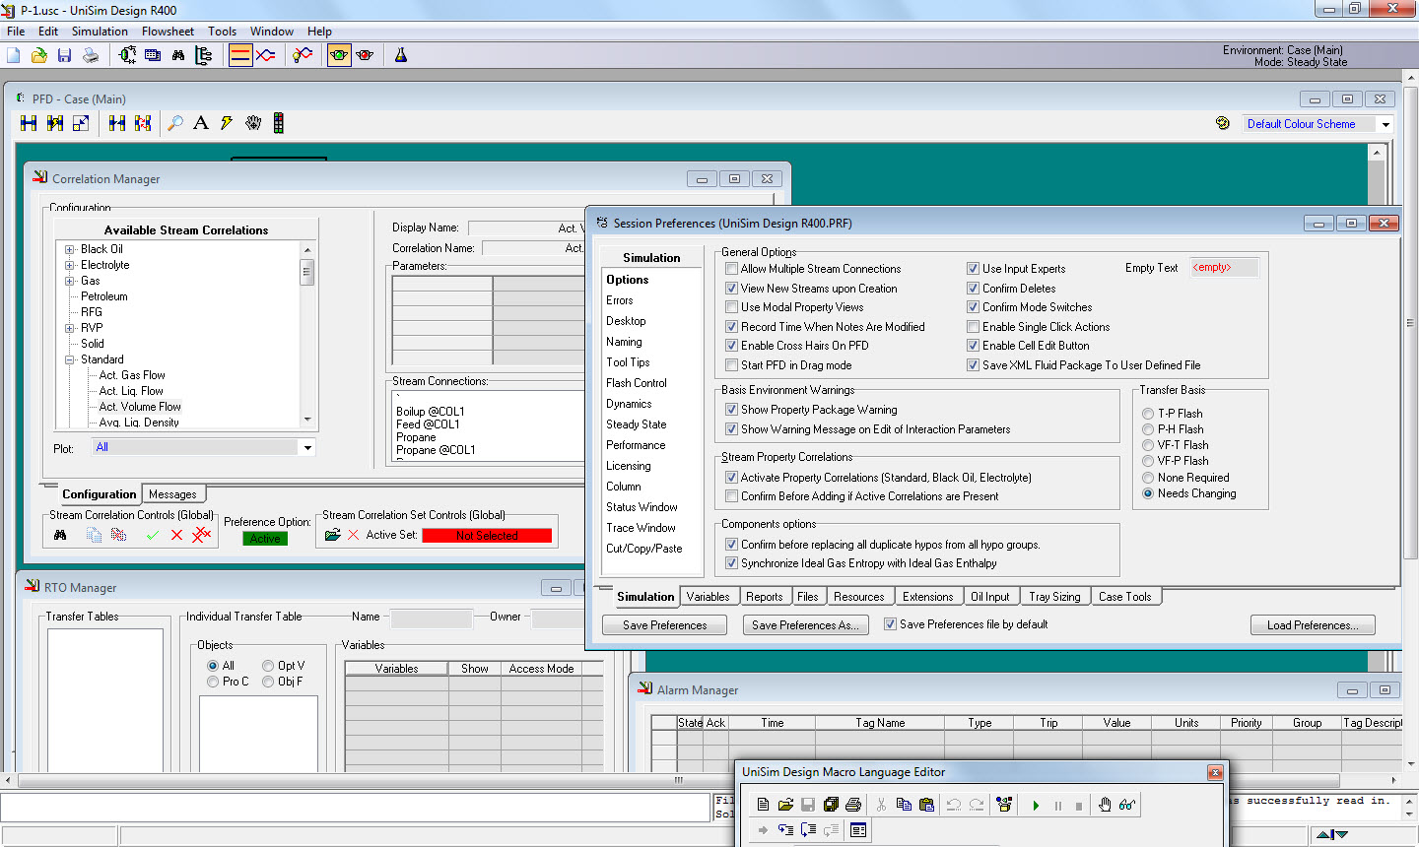Image resolution: width=1419 pixels, height=847 pixels.
Task: Expand the RVP tree node
Action: [70, 328]
